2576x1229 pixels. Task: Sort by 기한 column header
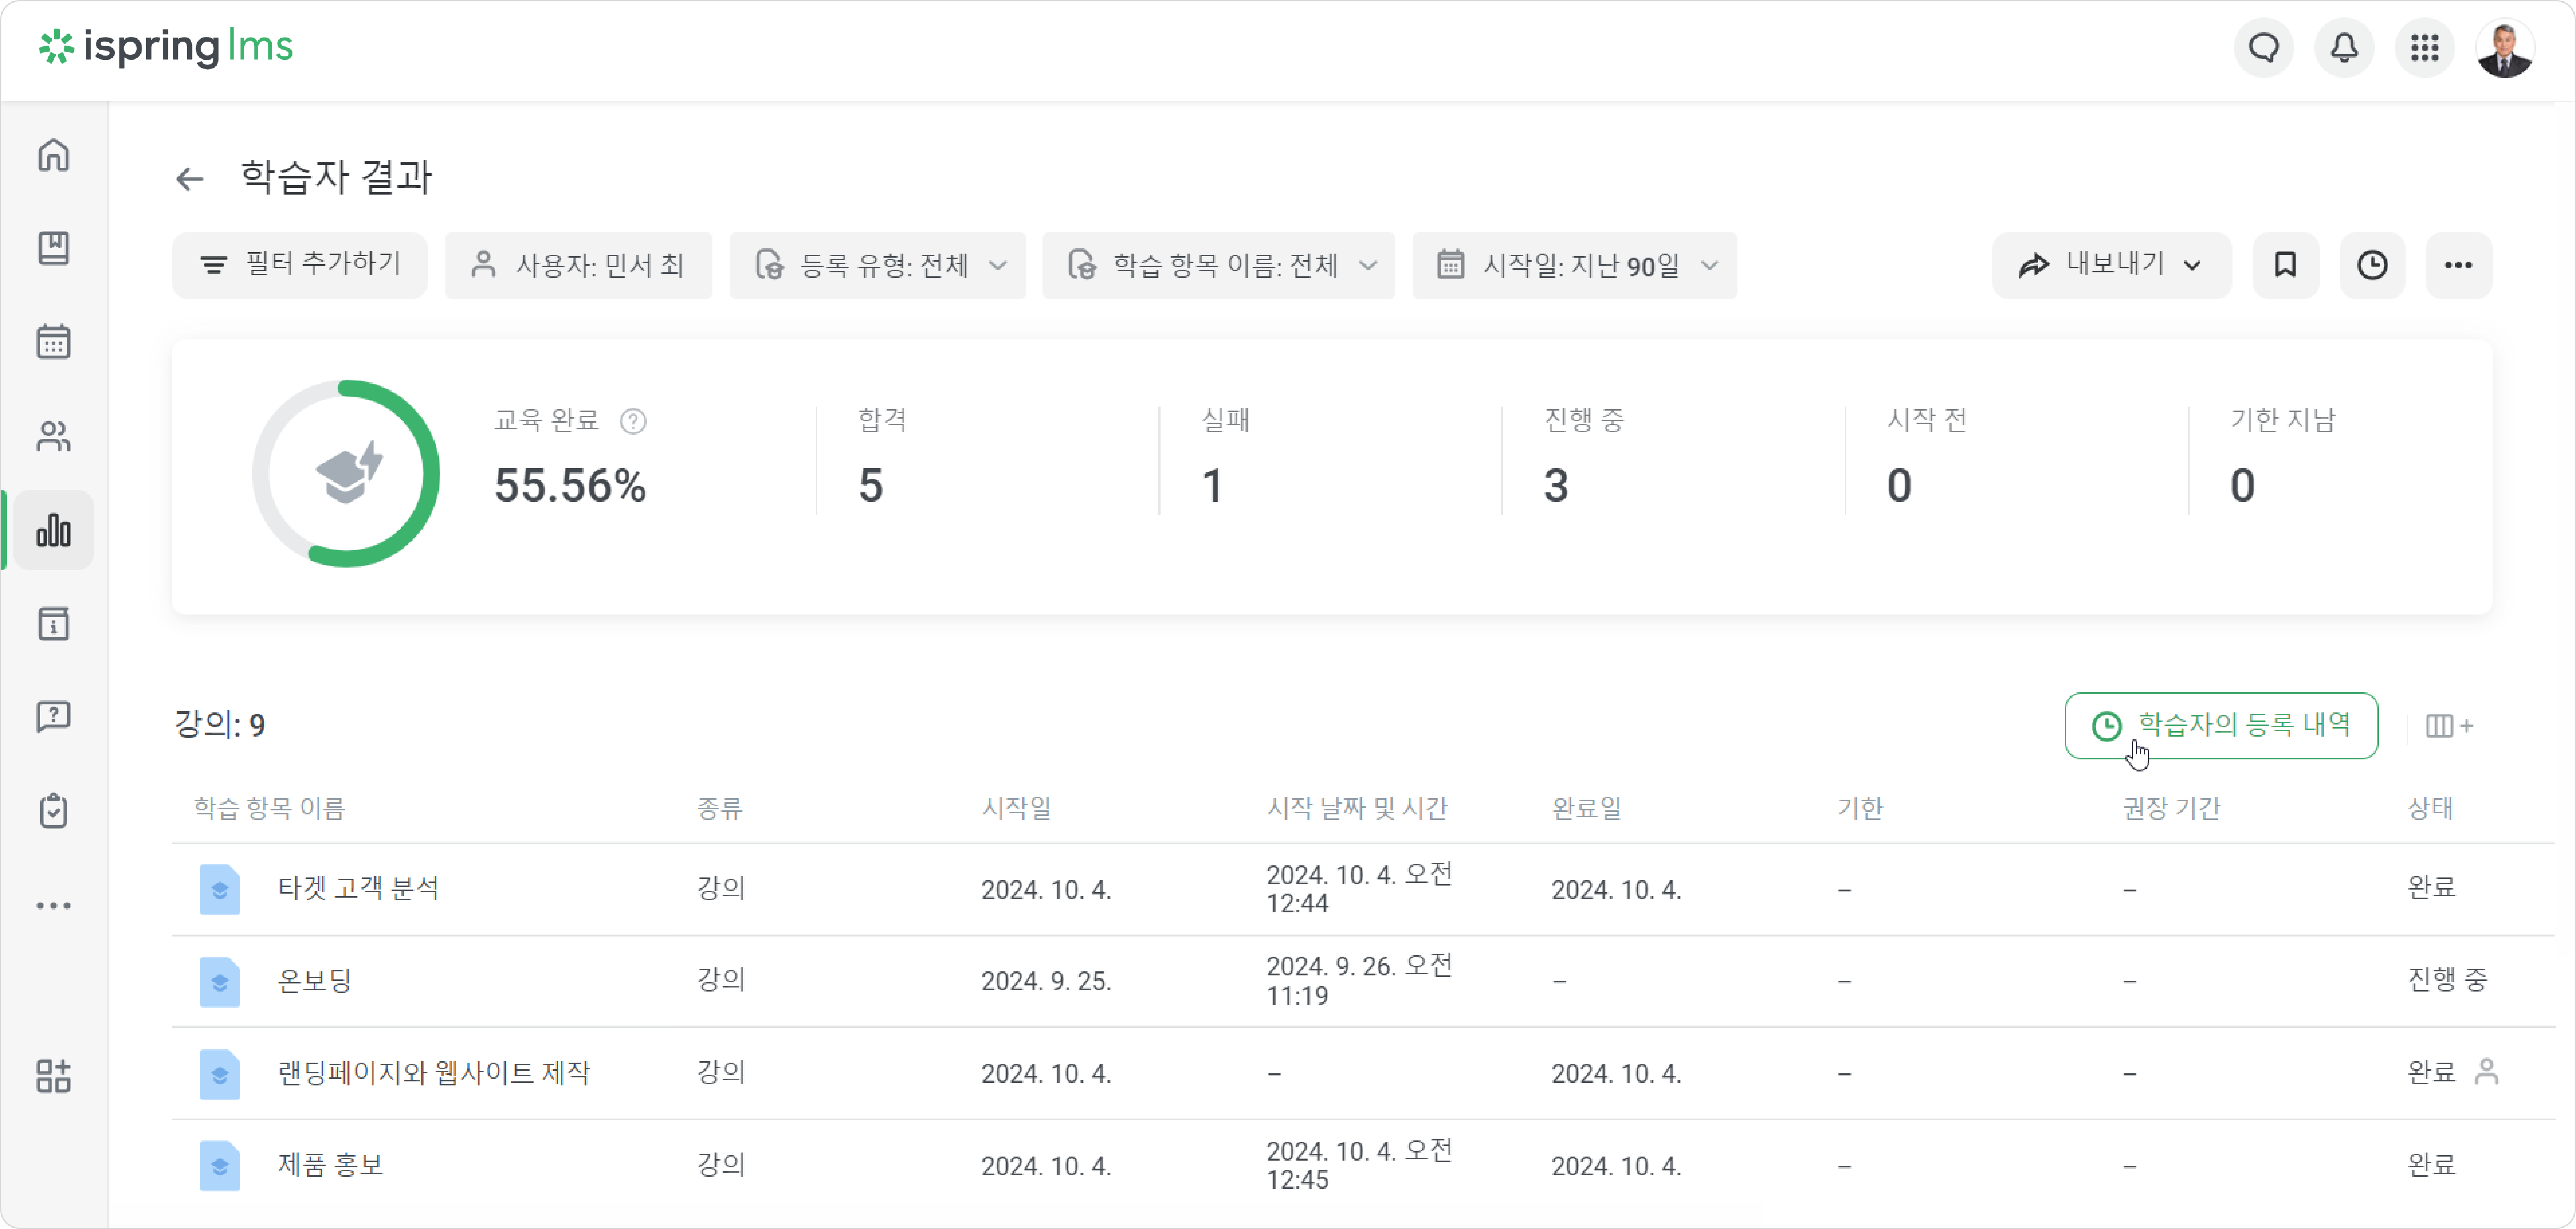[x=1860, y=808]
